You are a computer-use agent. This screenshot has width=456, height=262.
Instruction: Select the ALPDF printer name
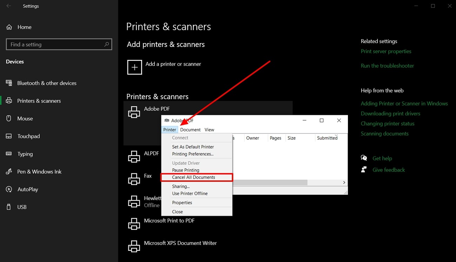coord(152,153)
